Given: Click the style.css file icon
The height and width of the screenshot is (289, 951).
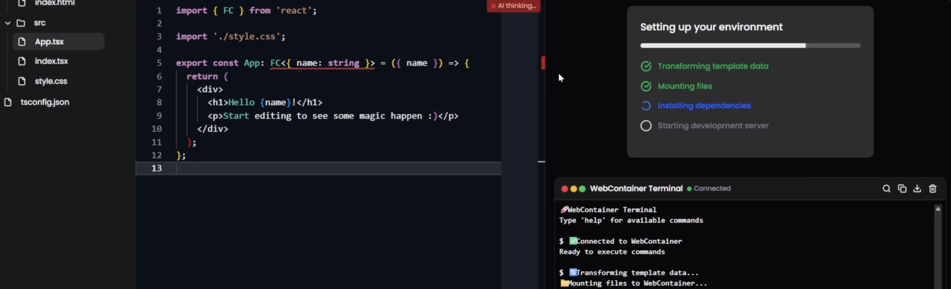Looking at the screenshot, I should pos(22,81).
